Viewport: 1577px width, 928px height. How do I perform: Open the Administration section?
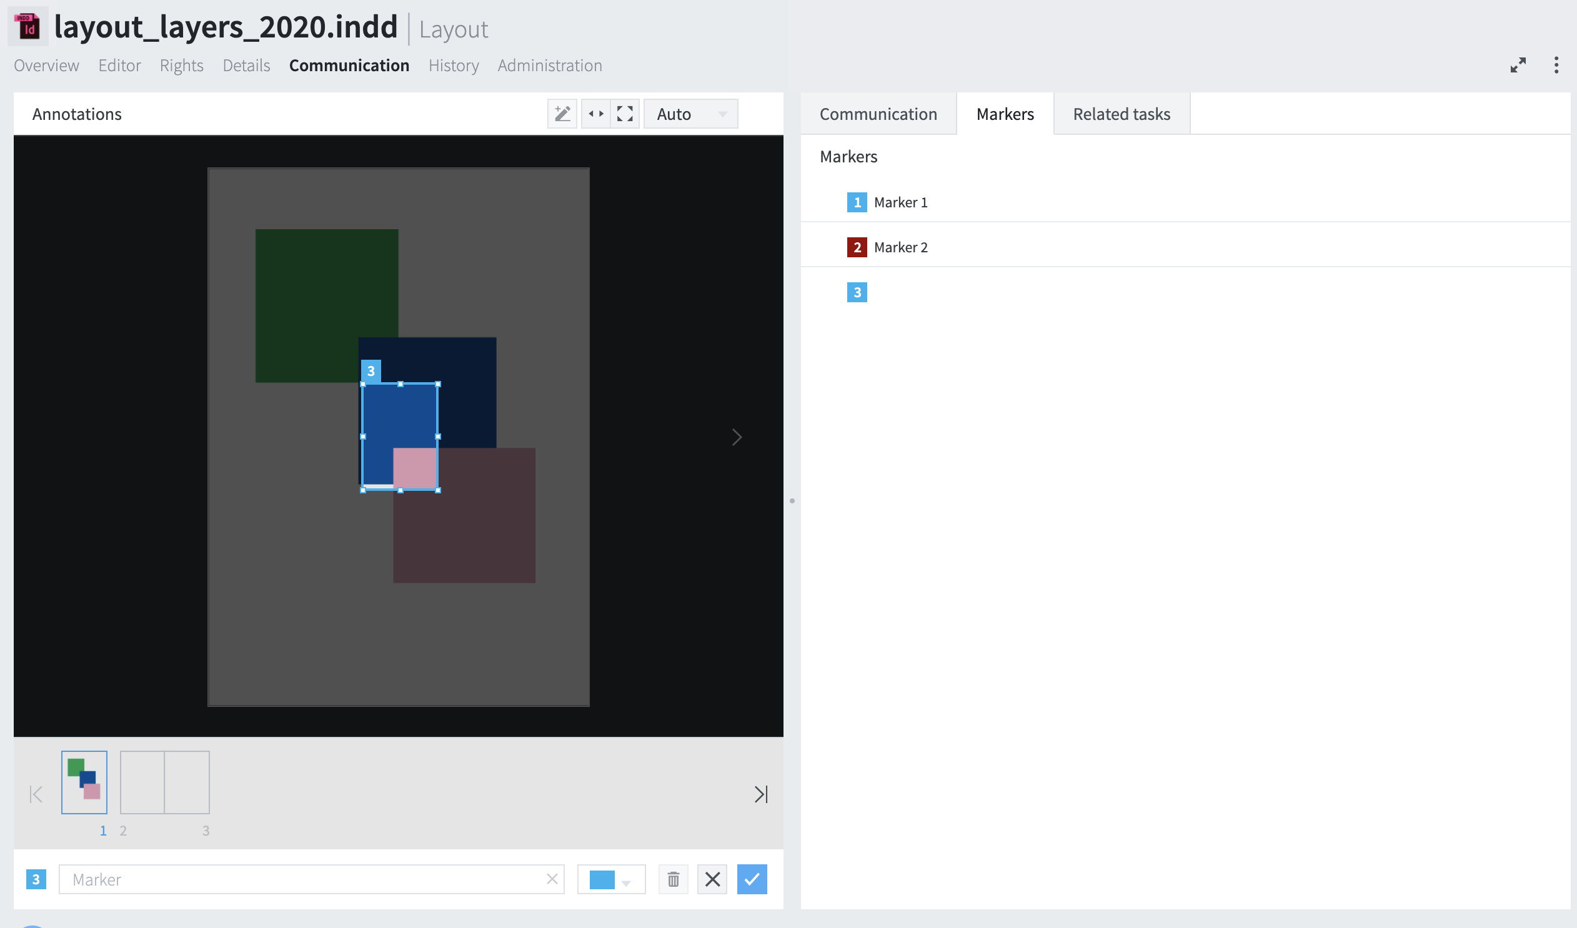coord(549,65)
